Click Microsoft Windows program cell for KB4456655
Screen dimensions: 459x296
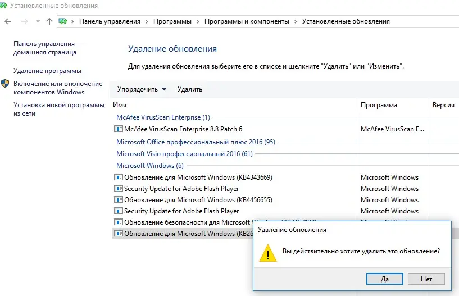[x=390, y=200]
